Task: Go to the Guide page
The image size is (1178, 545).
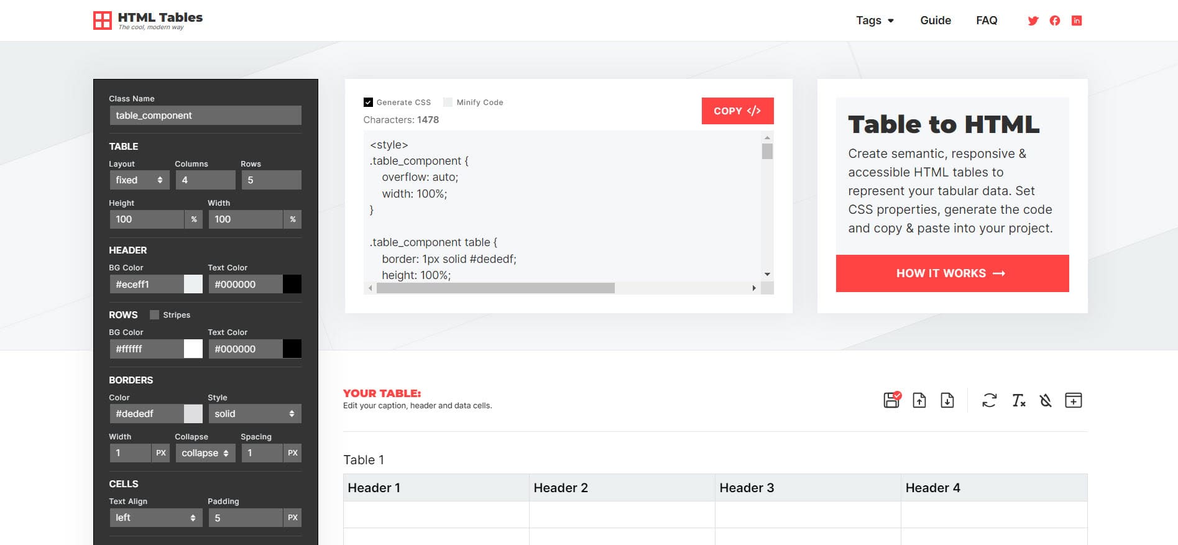Action: pyautogui.click(x=935, y=21)
